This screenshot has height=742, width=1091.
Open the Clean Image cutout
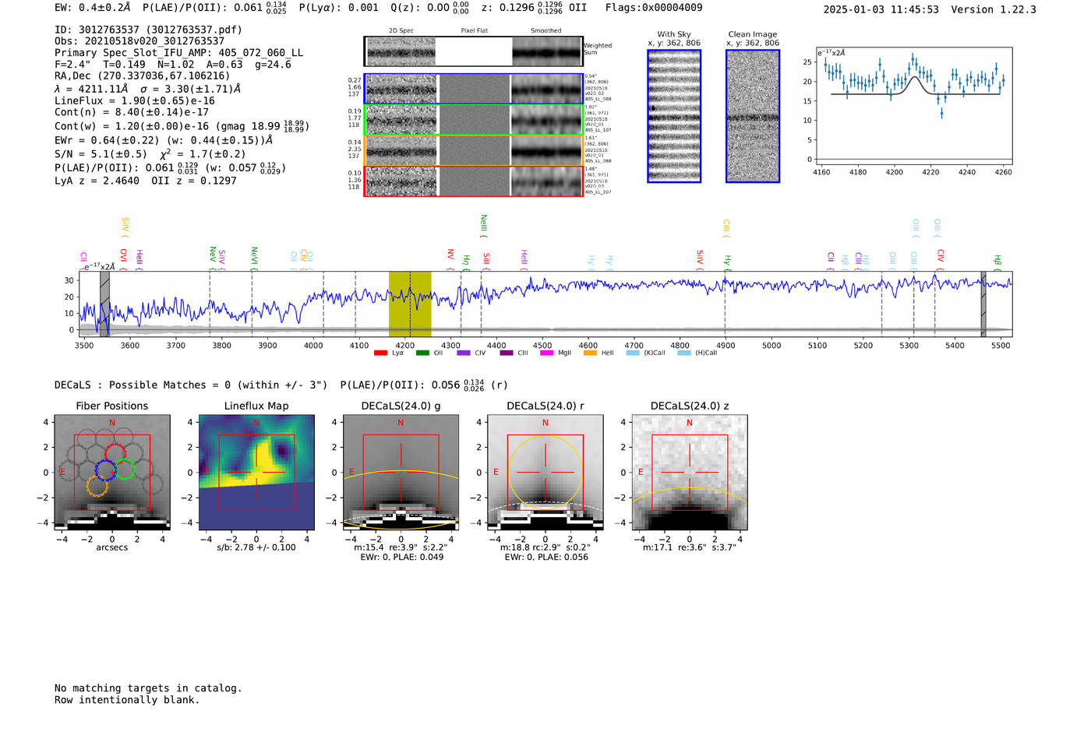click(753, 116)
